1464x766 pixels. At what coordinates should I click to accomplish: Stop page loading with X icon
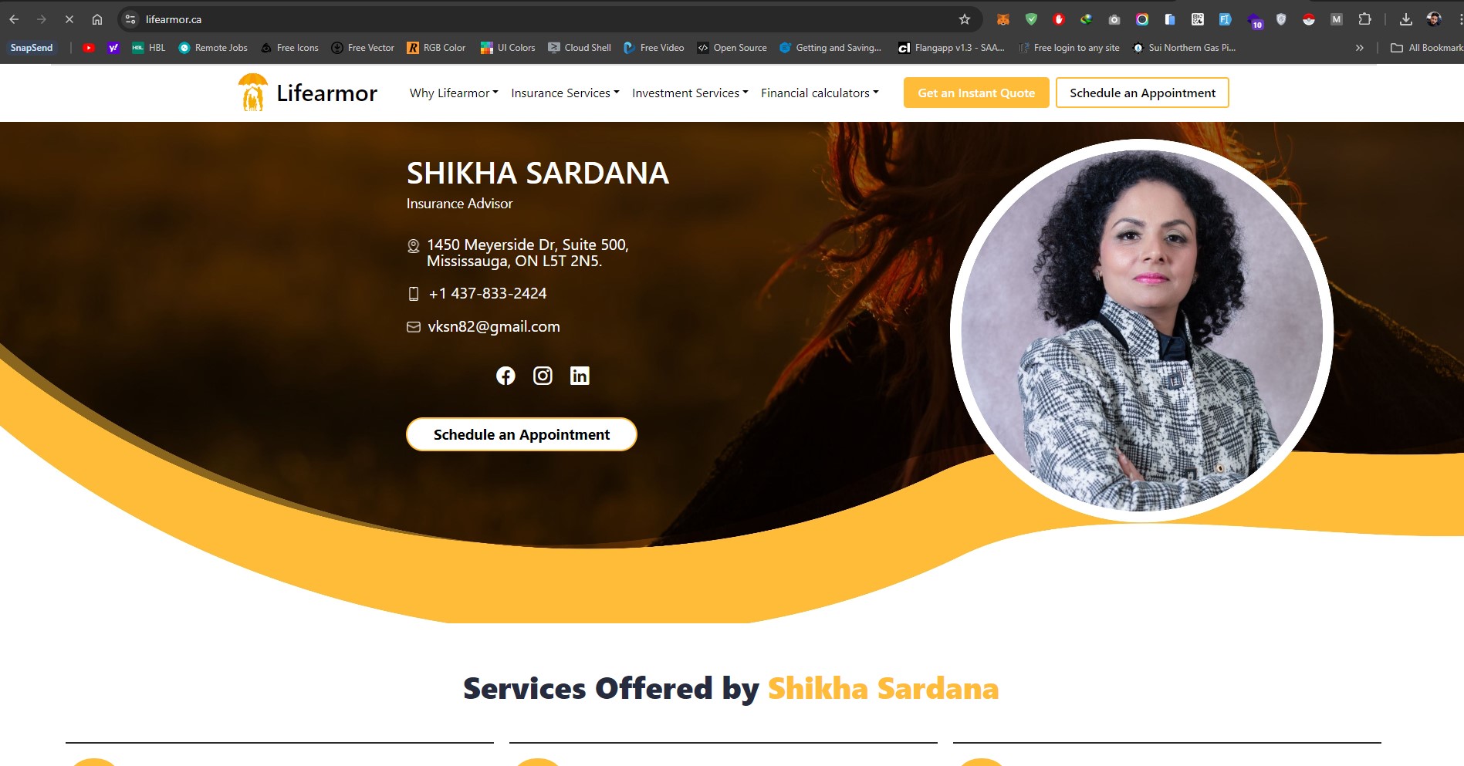69,19
